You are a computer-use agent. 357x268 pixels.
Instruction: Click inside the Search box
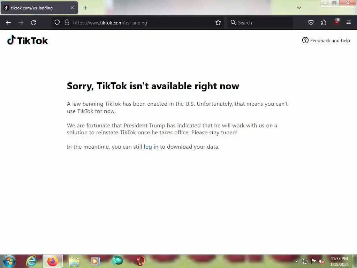(260, 23)
